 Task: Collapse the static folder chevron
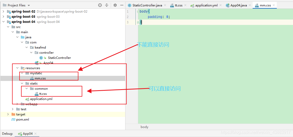[22, 83]
